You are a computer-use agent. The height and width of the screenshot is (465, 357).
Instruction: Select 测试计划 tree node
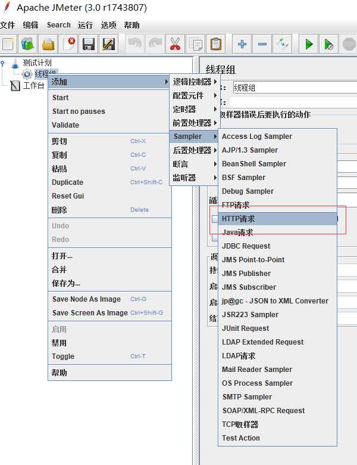pyautogui.click(x=37, y=63)
